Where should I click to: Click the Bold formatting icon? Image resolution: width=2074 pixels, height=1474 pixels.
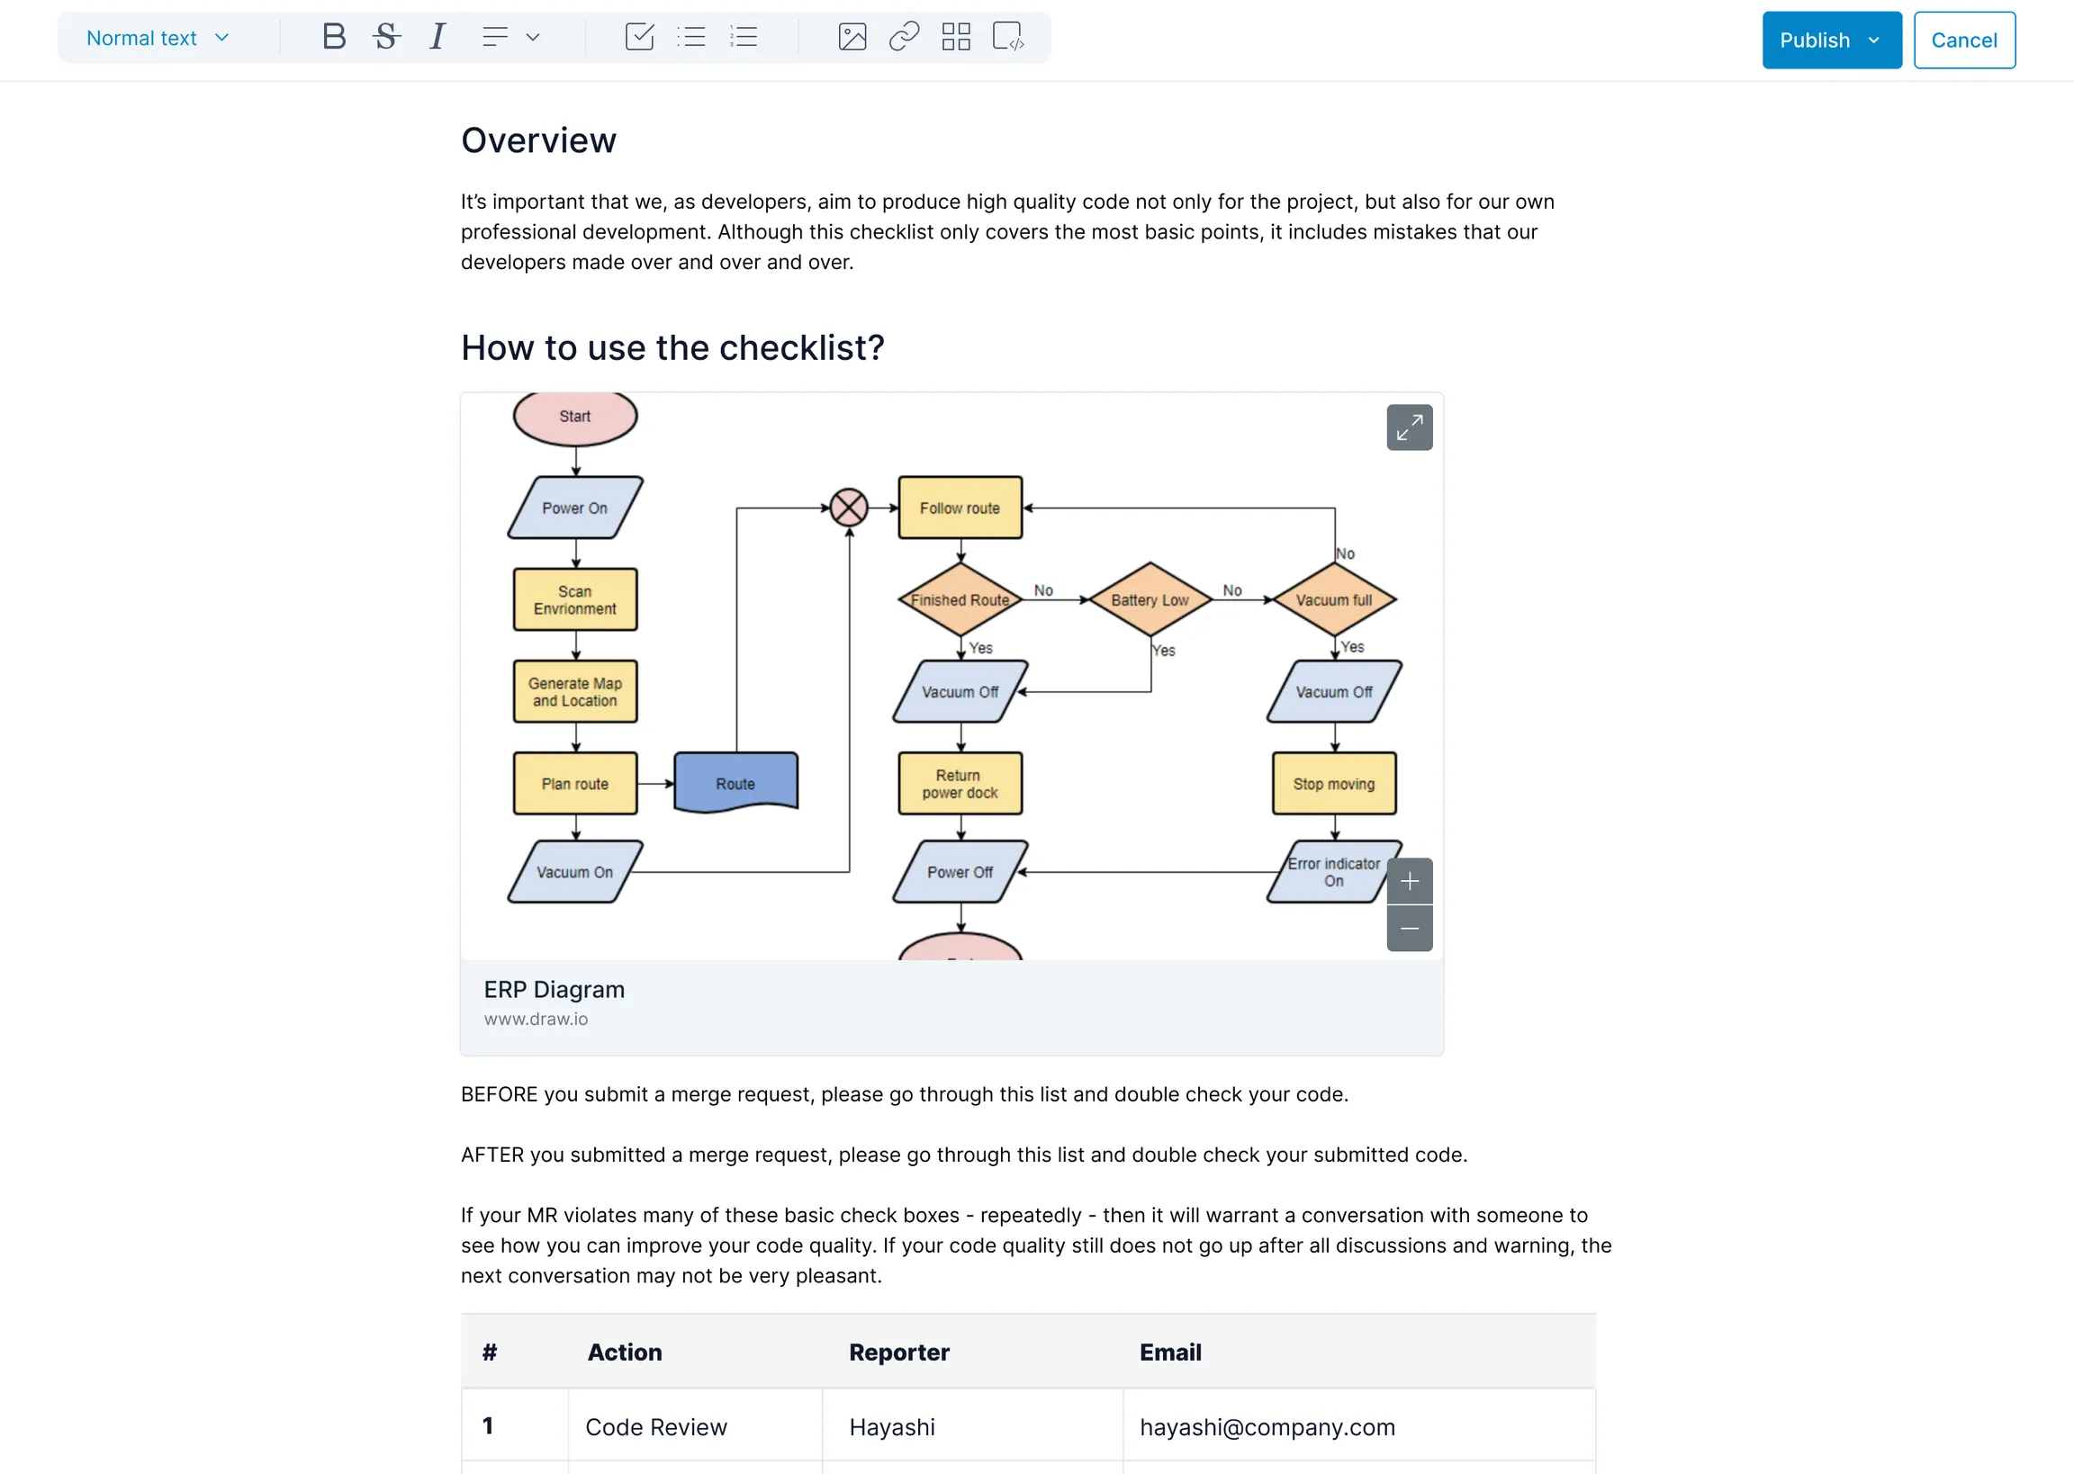click(x=327, y=39)
